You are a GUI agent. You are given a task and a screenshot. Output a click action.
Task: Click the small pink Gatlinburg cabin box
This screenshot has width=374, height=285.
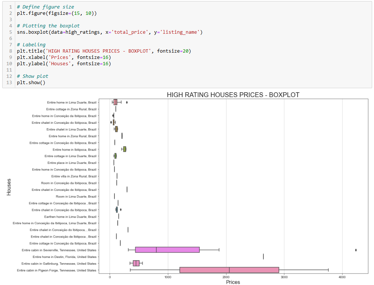pos(136,264)
